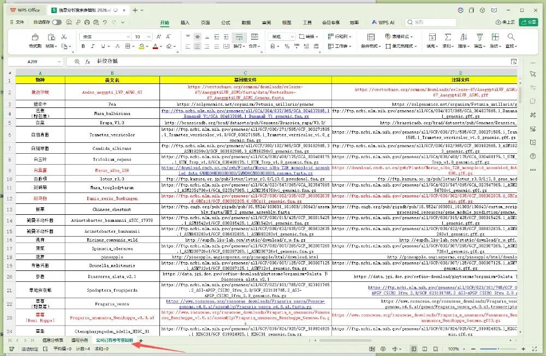The image size is (546, 356).
Task: Click the ribbon search input field
Action: [x=431, y=22]
